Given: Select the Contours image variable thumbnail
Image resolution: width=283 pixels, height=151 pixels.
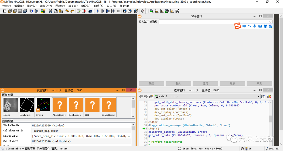Looking at the screenshot, I should coord(27,105).
